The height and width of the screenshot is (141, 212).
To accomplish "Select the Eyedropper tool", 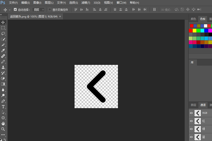I will [3, 50].
